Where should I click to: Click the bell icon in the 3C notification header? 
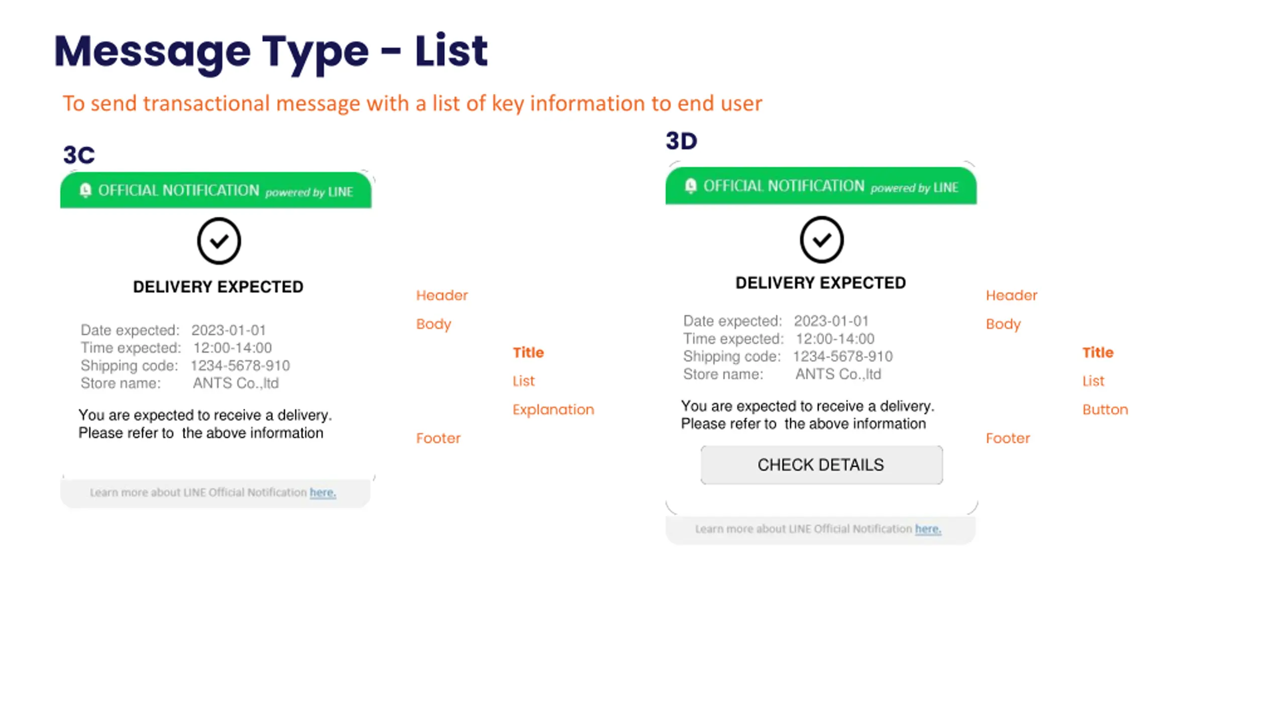(85, 190)
